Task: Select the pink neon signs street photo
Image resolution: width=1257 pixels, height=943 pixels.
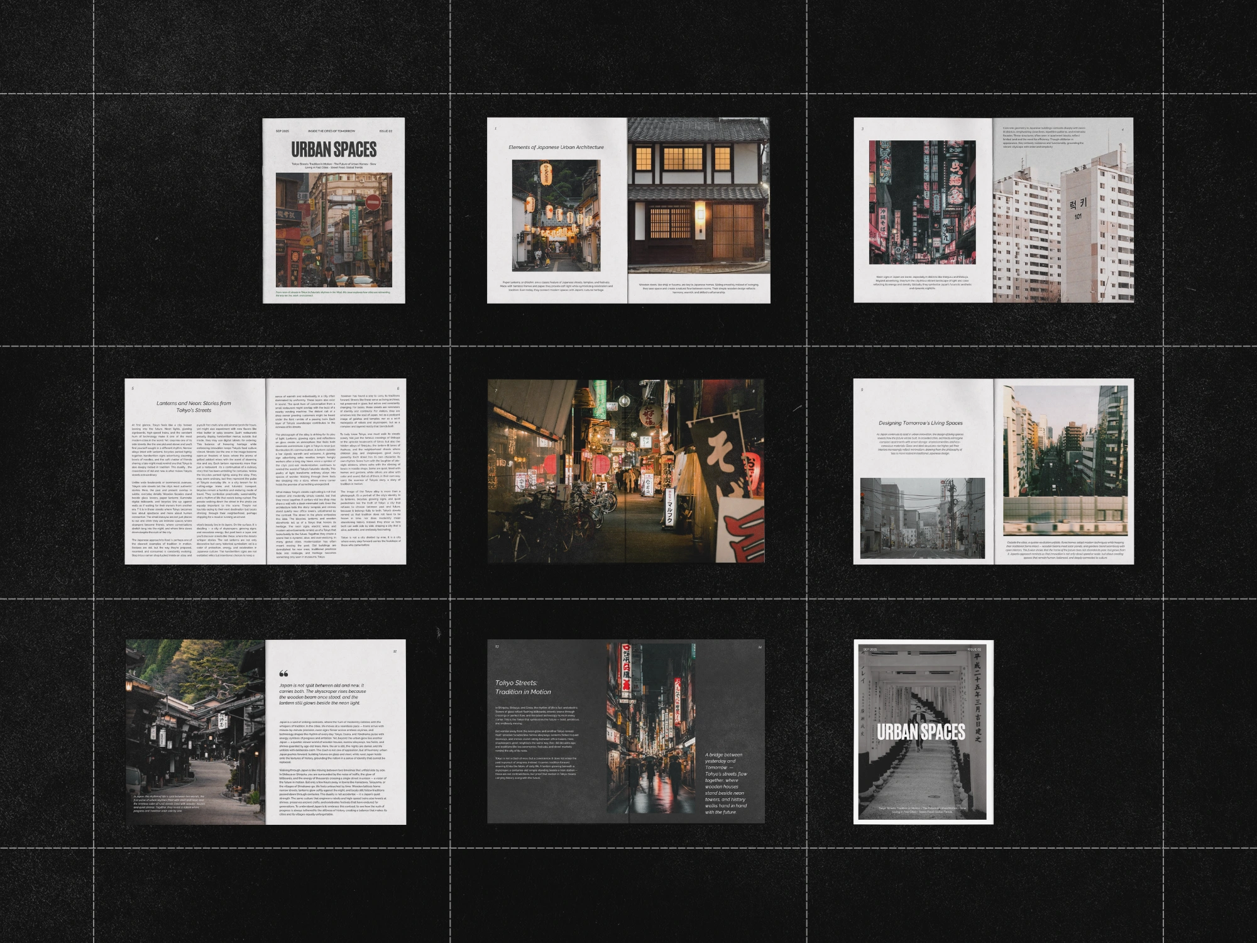Action: tap(922, 202)
